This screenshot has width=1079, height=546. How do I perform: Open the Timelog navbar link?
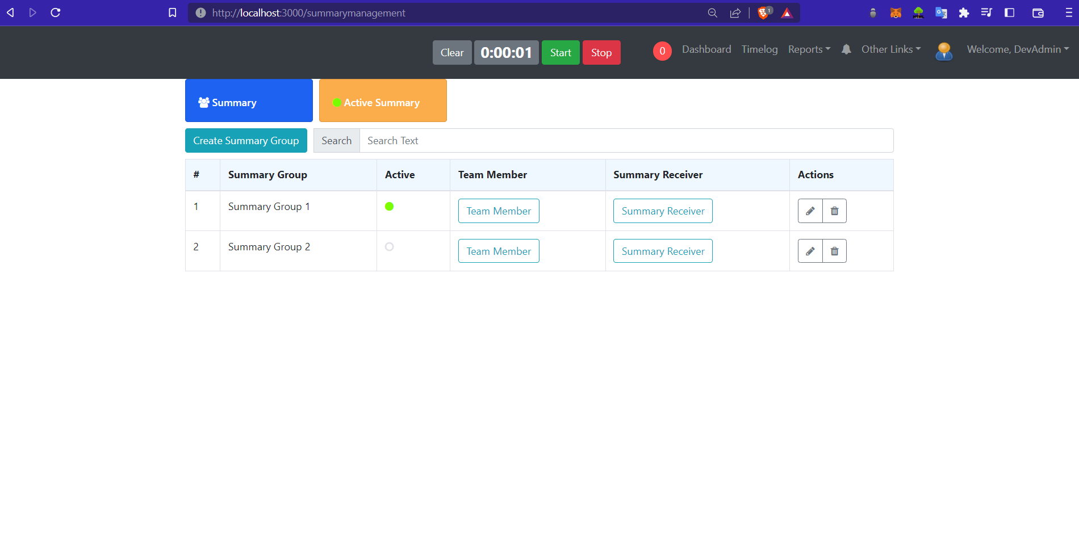click(x=759, y=49)
